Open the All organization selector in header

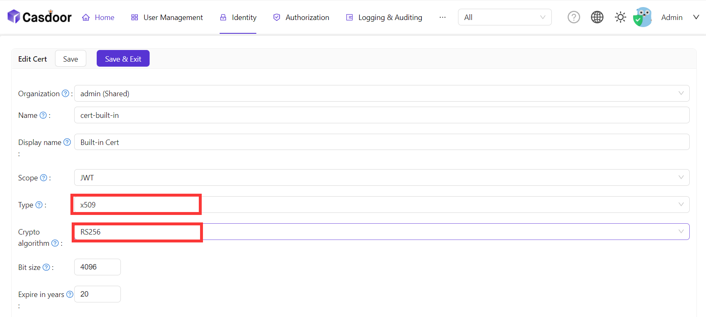(x=504, y=17)
